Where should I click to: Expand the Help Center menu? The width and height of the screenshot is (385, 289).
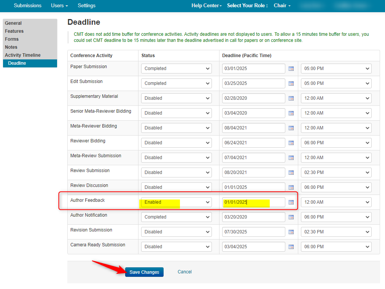(207, 5)
